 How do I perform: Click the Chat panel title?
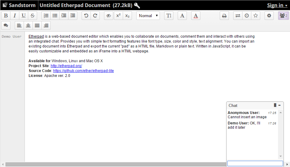[233, 105]
